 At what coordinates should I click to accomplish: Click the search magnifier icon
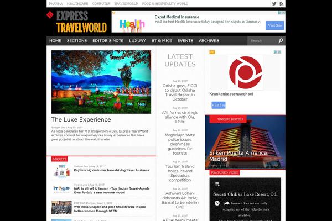point(281,40)
